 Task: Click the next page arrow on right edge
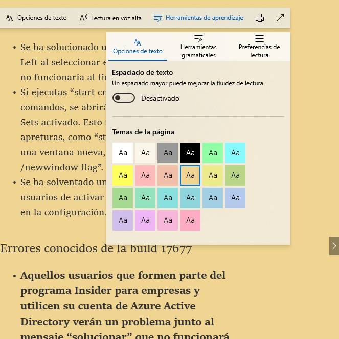[x=334, y=246]
